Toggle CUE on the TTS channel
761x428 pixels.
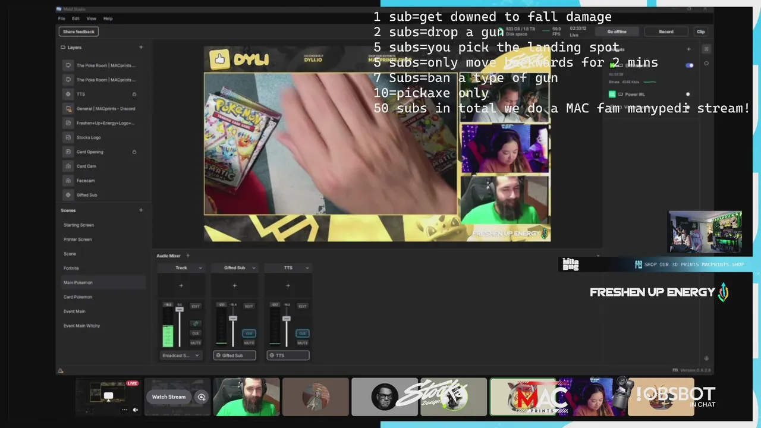coord(303,333)
